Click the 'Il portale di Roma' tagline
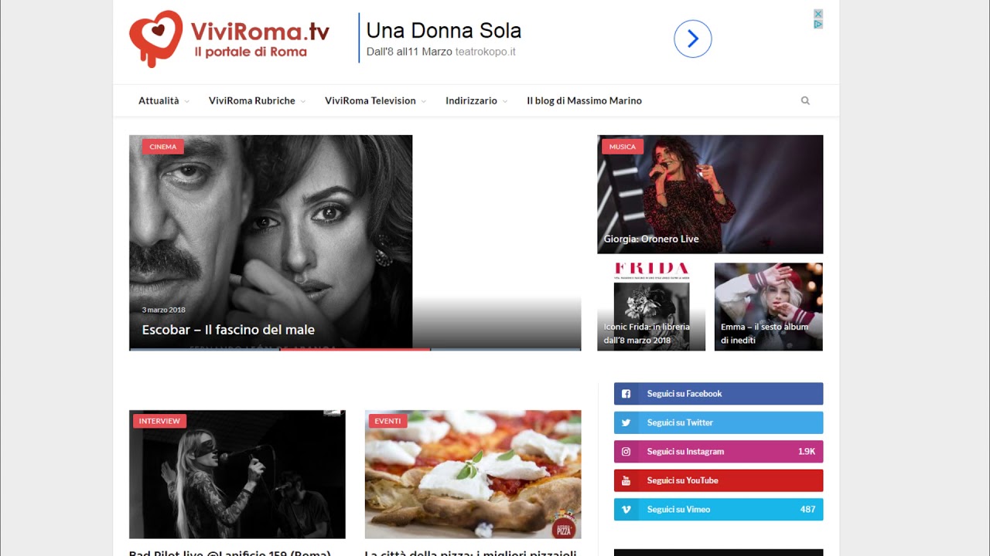 251,53
